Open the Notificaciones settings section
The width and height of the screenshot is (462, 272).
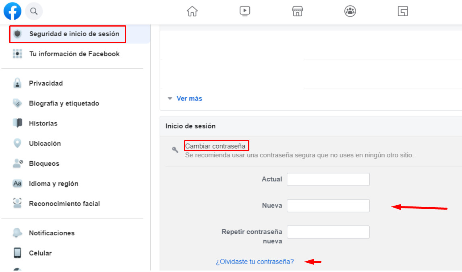(52, 233)
